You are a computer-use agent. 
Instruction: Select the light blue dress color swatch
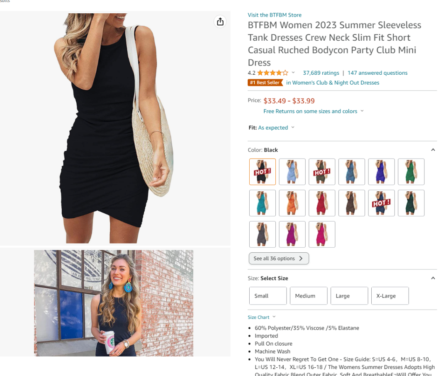coord(292,171)
